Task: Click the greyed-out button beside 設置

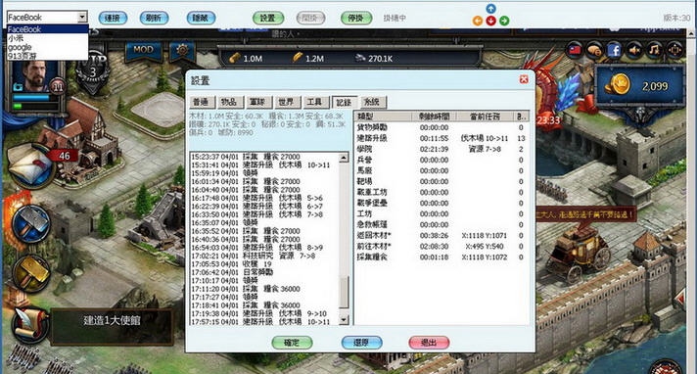Action: click(x=310, y=18)
